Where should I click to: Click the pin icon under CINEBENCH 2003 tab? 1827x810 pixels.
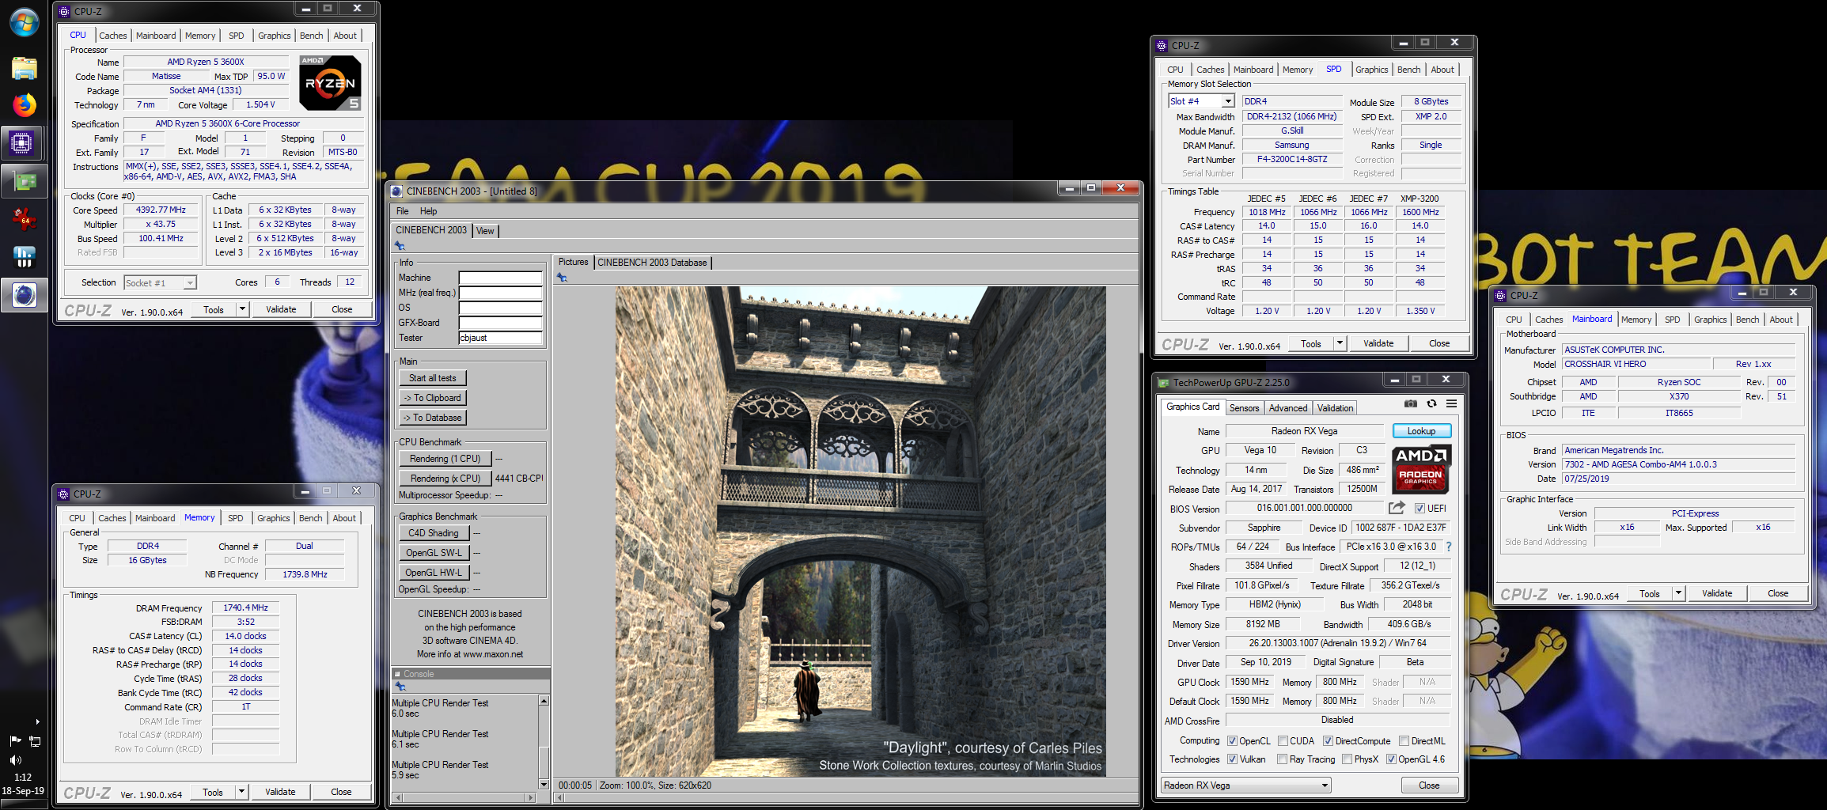click(x=400, y=246)
